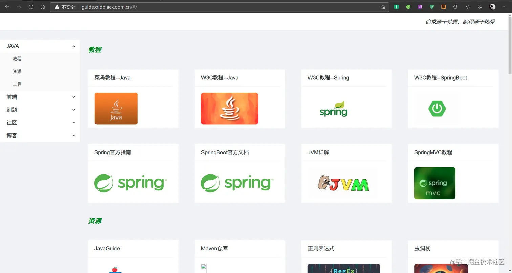Add this page to favorites star icon
This screenshot has height=273, width=512.
(x=383, y=7)
